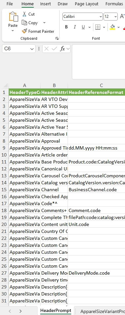125x315 pixels.
Task: Switch to the Home ribbon tab
Action: (x=28, y=4)
